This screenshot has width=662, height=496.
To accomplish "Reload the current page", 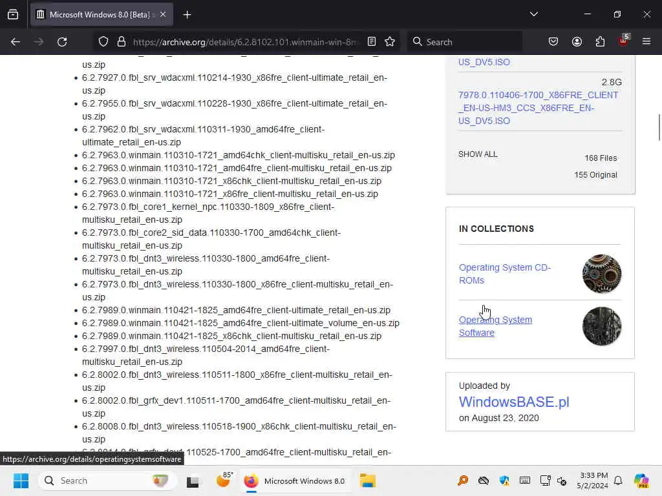I will (62, 42).
